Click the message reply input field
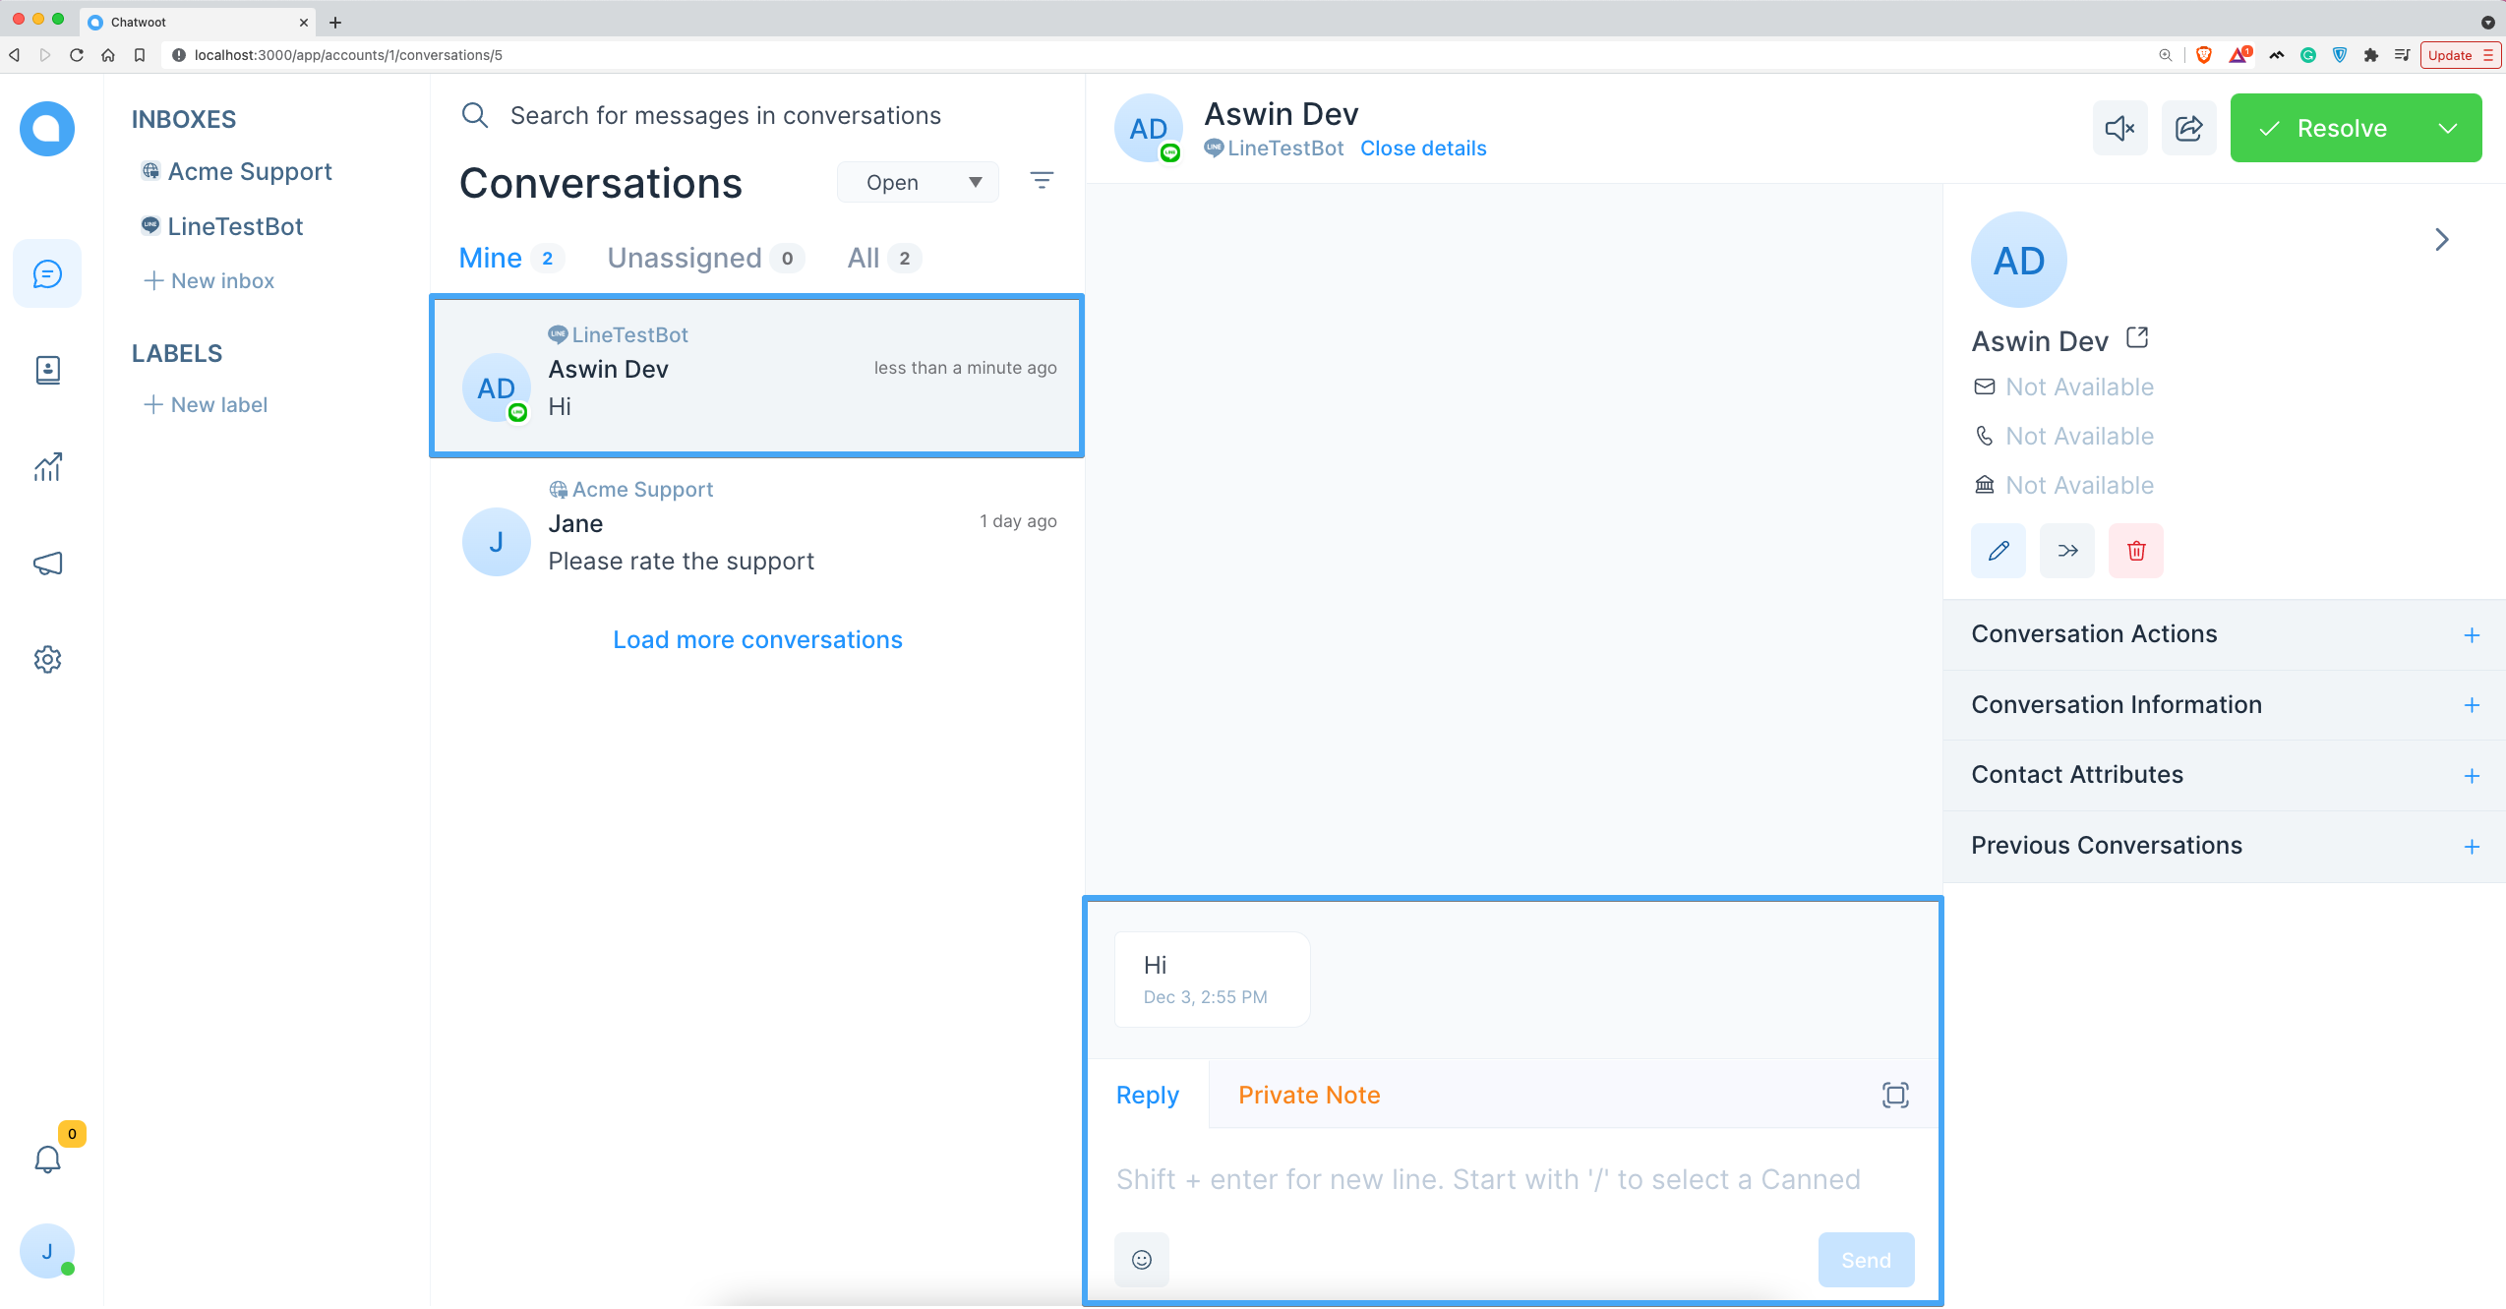 pyautogui.click(x=1512, y=1180)
